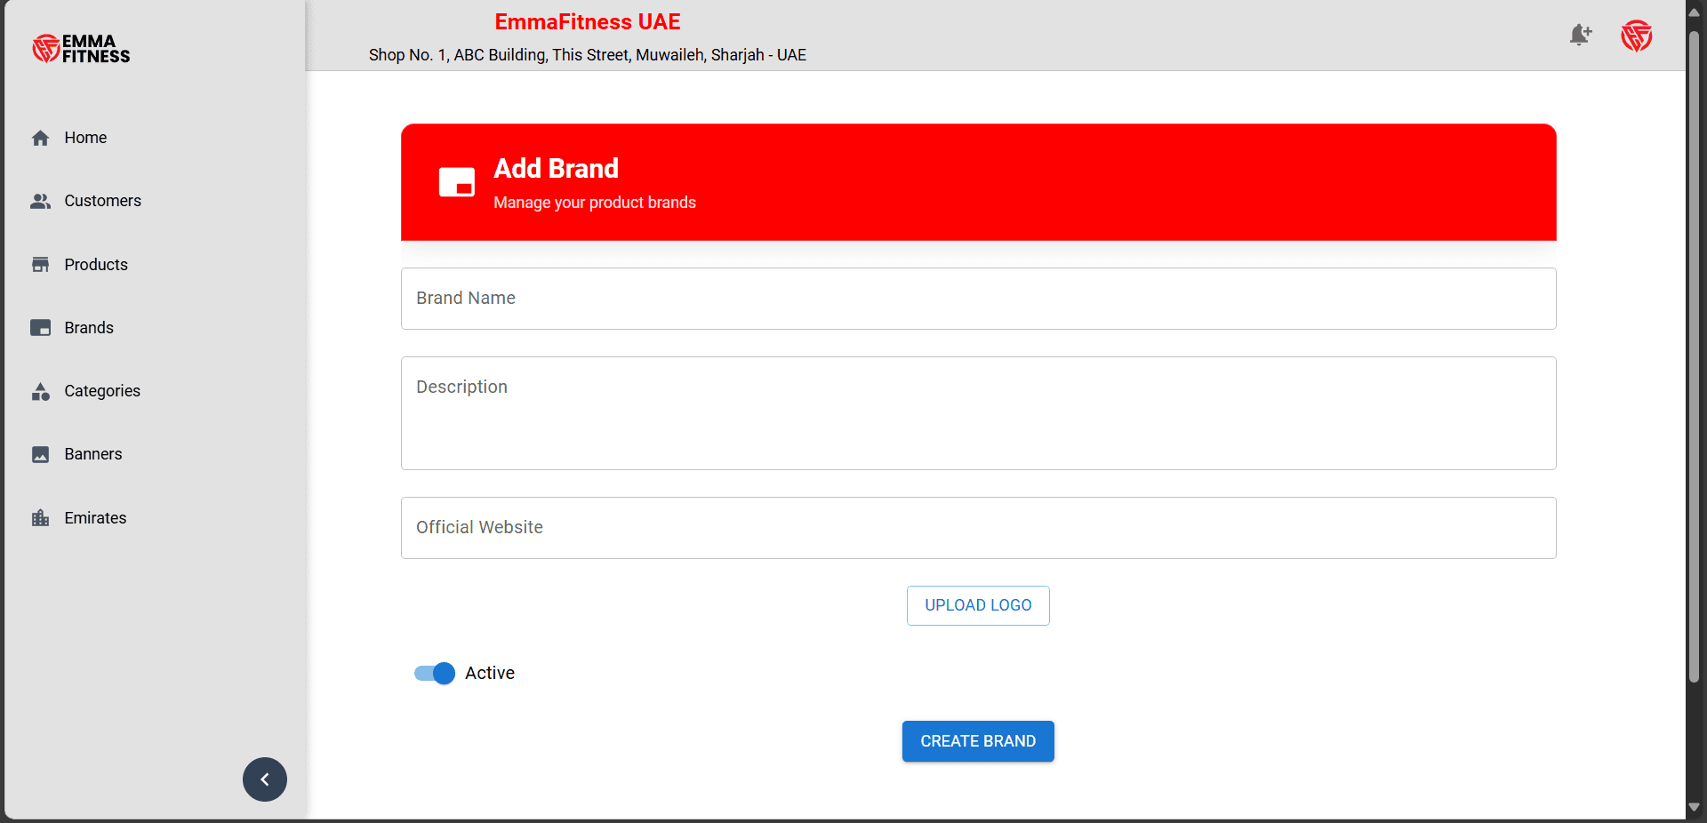
Task: Click the Add Brand header icon
Action: 457,182
